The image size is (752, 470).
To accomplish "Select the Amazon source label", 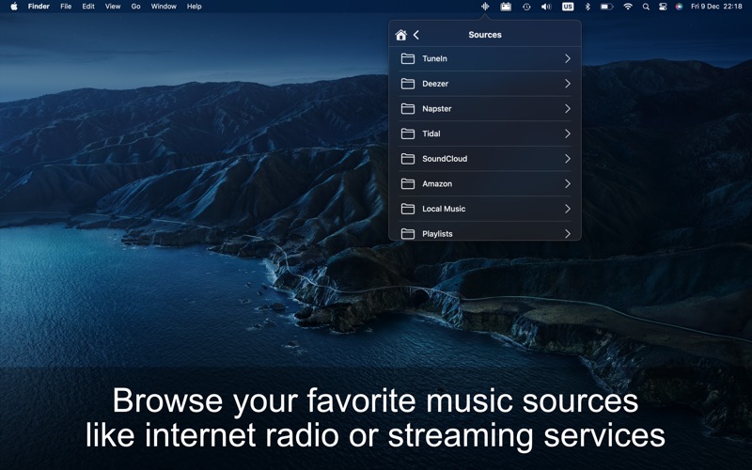I will (437, 183).
